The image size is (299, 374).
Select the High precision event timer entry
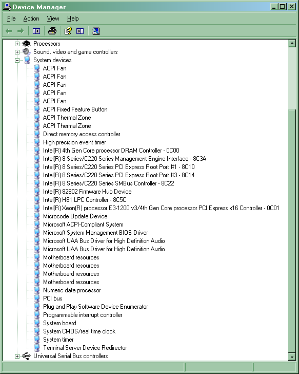74,142
